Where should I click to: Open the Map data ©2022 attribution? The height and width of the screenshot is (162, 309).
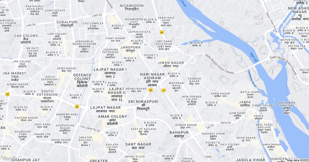coord(297,160)
